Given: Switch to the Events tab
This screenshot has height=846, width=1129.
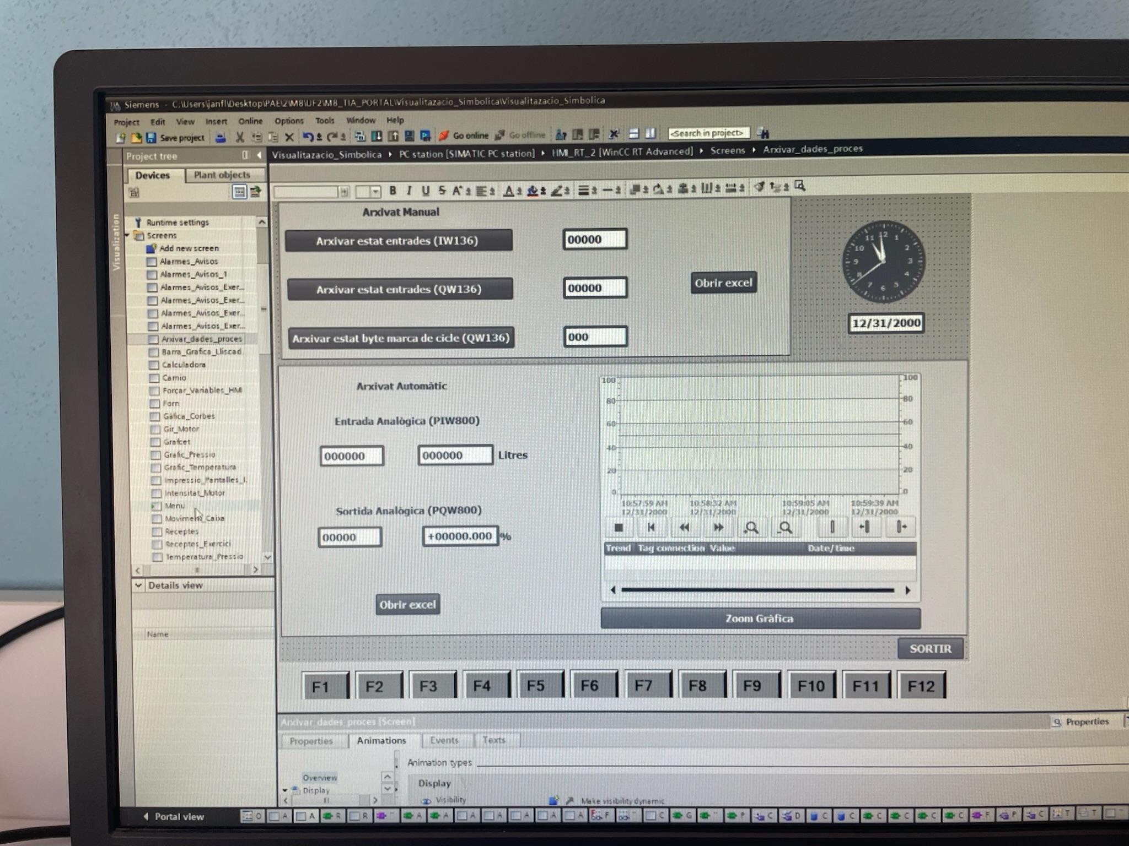Looking at the screenshot, I should point(444,740).
